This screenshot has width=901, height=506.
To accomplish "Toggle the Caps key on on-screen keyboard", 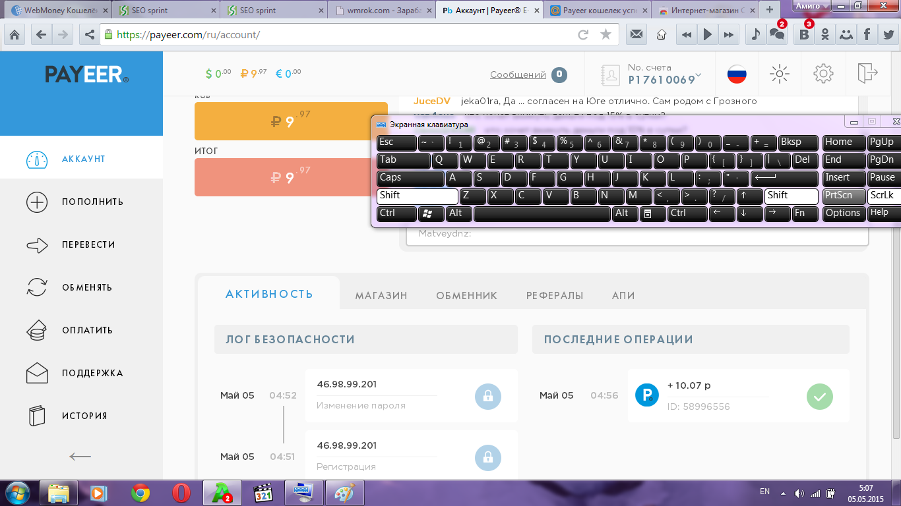I will 410,178.
